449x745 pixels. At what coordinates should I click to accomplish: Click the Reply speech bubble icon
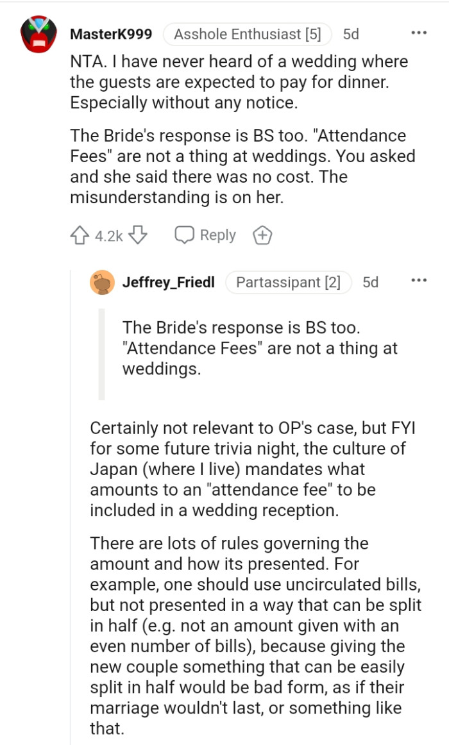185,235
